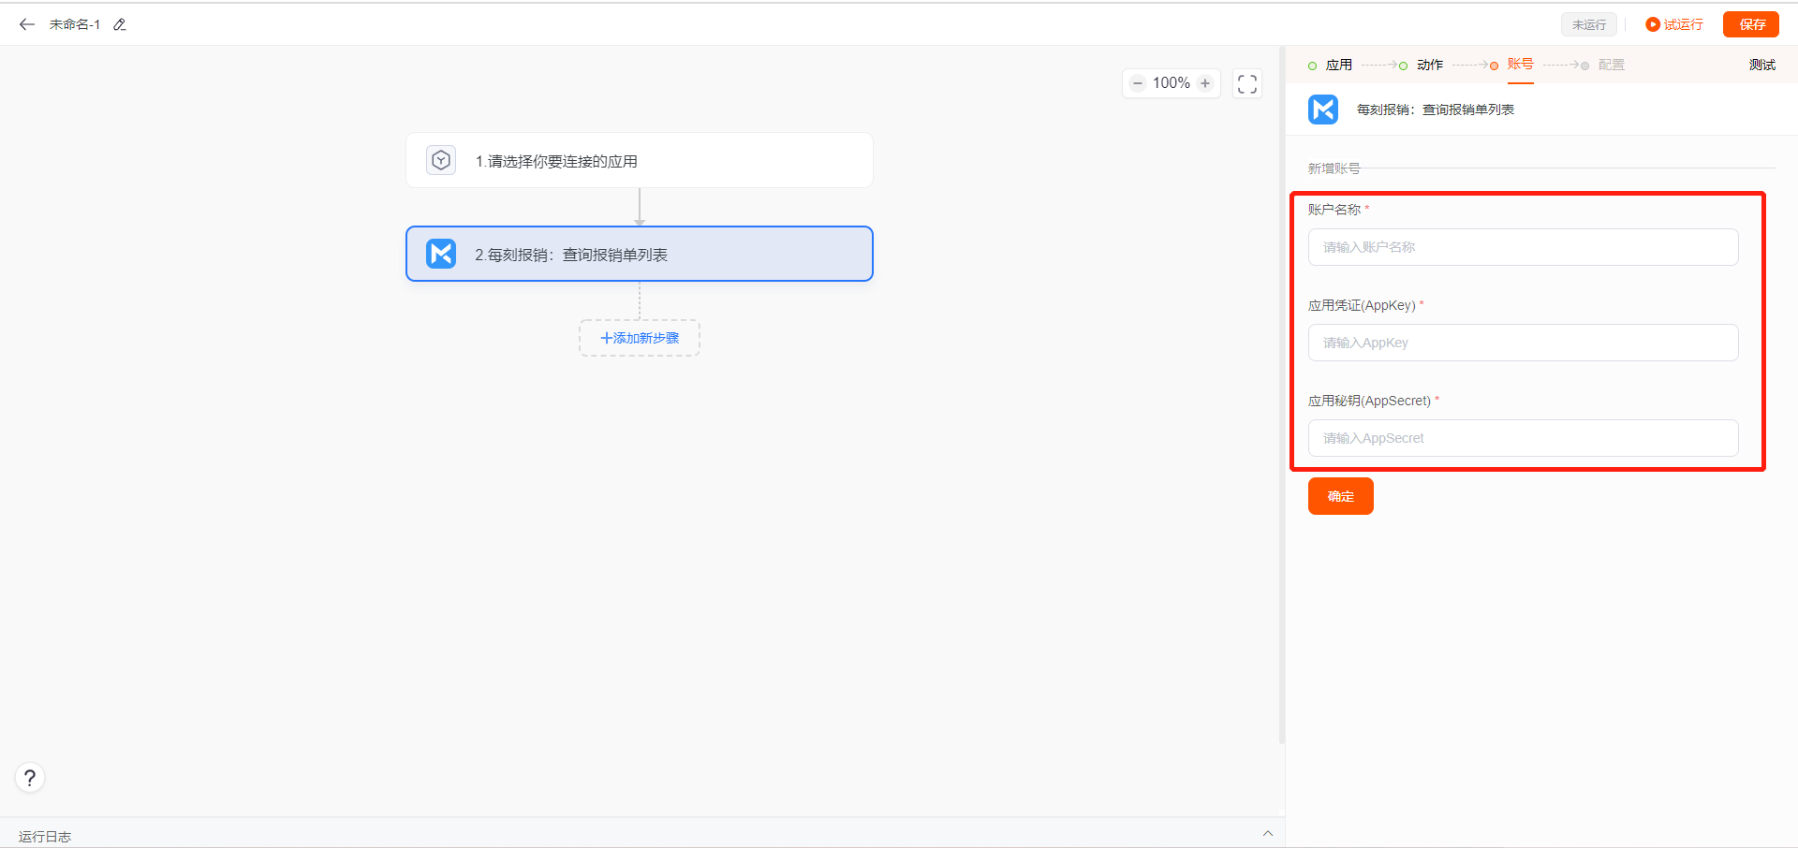Viewport: 1798px width, 848px height.
Task: Focus the 账户名称 input field
Action: pyautogui.click(x=1523, y=247)
